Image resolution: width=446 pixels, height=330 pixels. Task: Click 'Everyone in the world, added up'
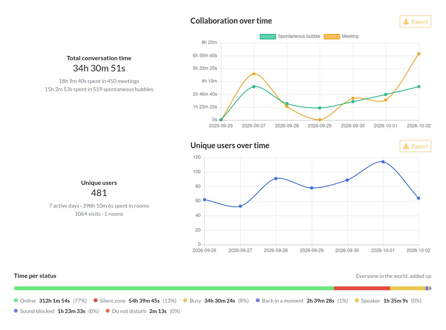pos(394,276)
